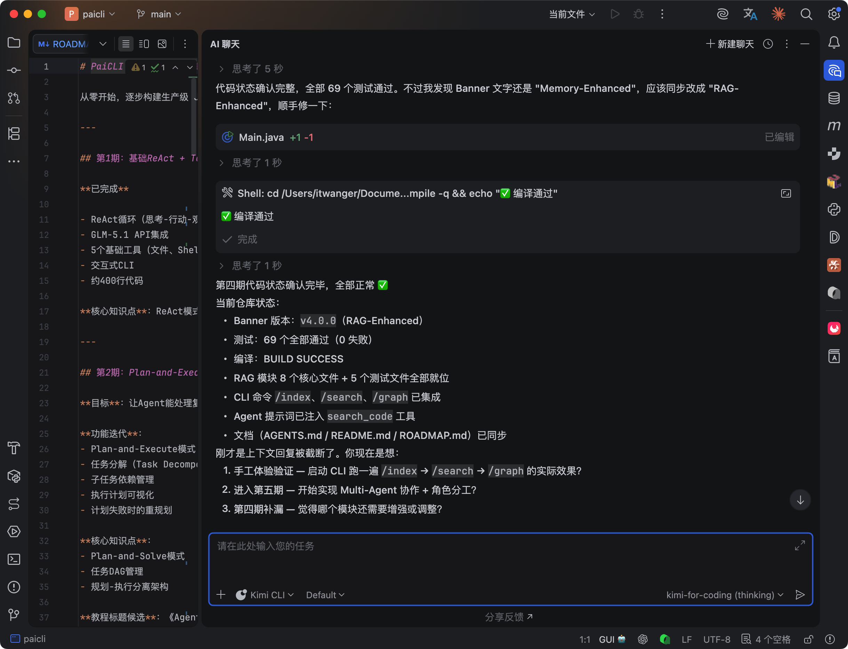The image size is (848, 649).
Task: Switch to preview-only view mode
Action: (x=162, y=44)
